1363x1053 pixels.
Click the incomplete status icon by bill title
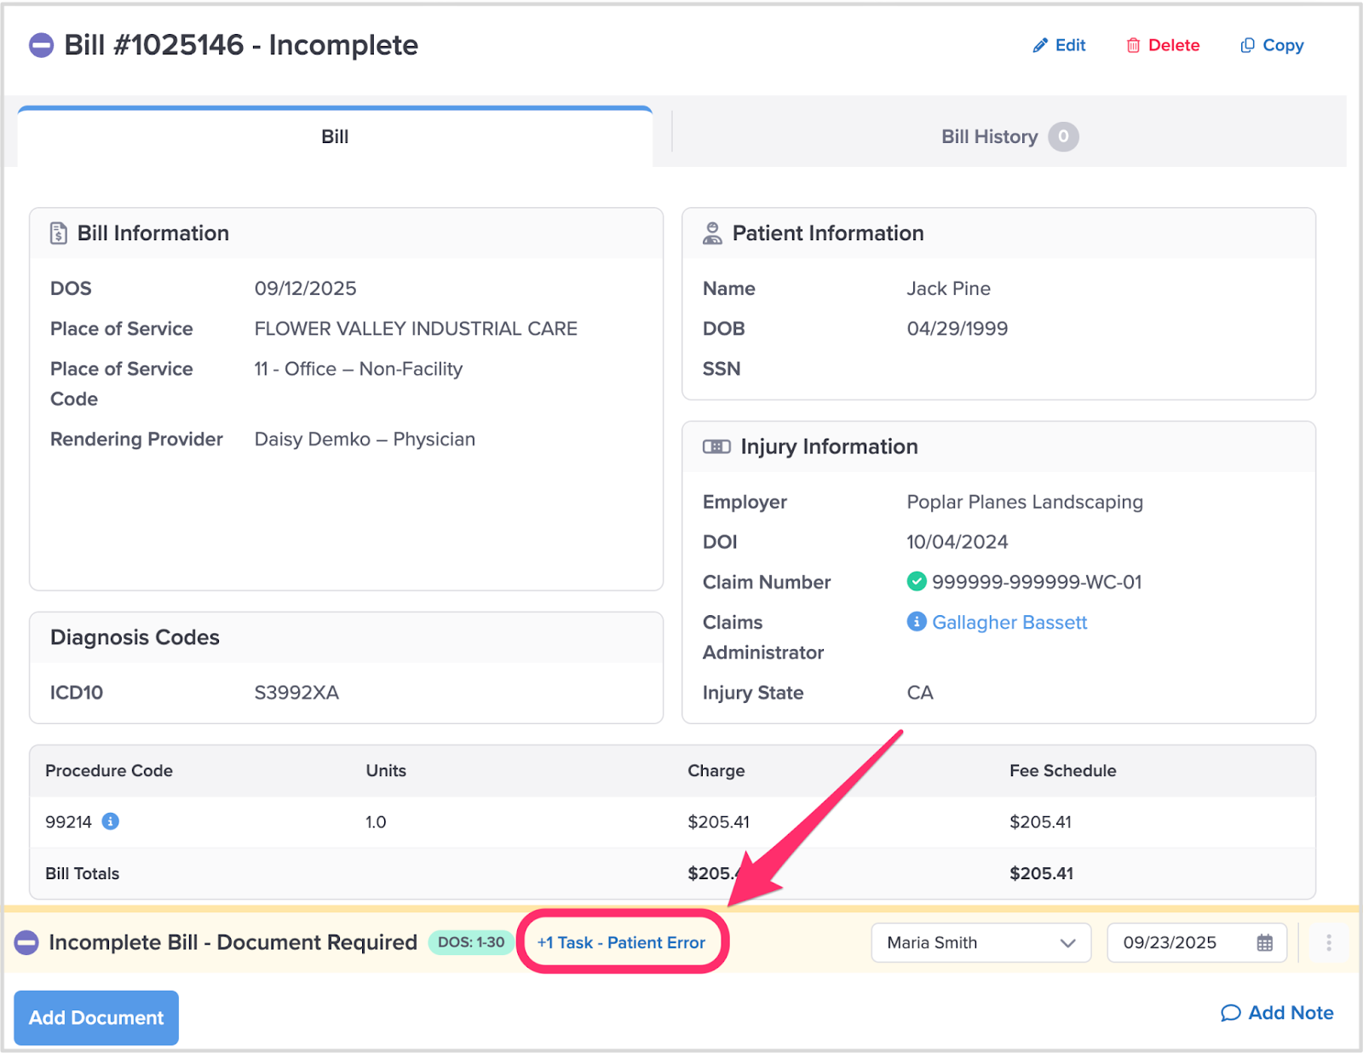(41, 45)
